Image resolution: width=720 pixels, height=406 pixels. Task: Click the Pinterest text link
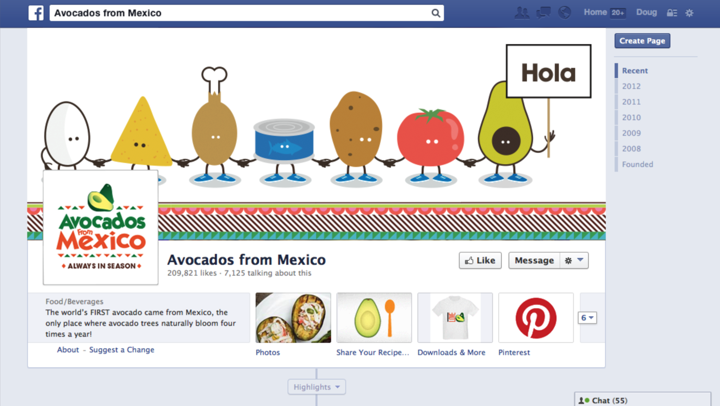coord(514,352)
